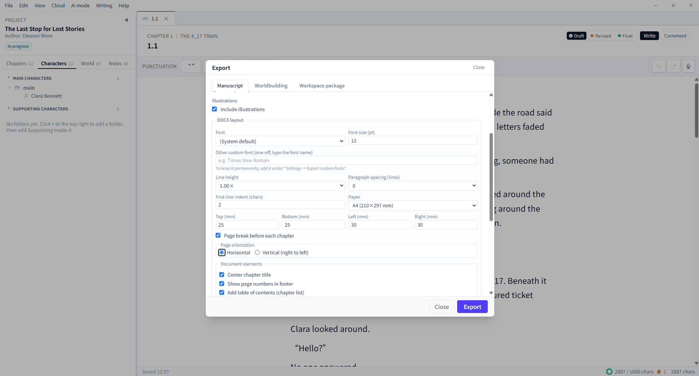Open the Help menu

[x=124, y=5]
